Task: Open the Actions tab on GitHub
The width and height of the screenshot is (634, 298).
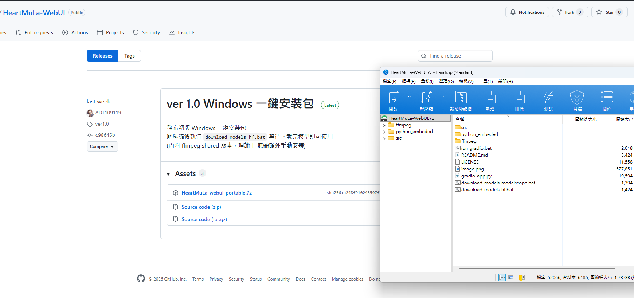Action: click(75, 32)
